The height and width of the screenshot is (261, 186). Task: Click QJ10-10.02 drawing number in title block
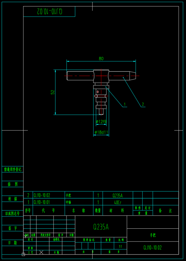(153, 248)
